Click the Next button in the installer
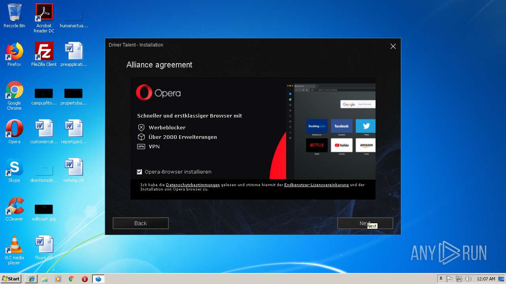 [x=365, y=223]
